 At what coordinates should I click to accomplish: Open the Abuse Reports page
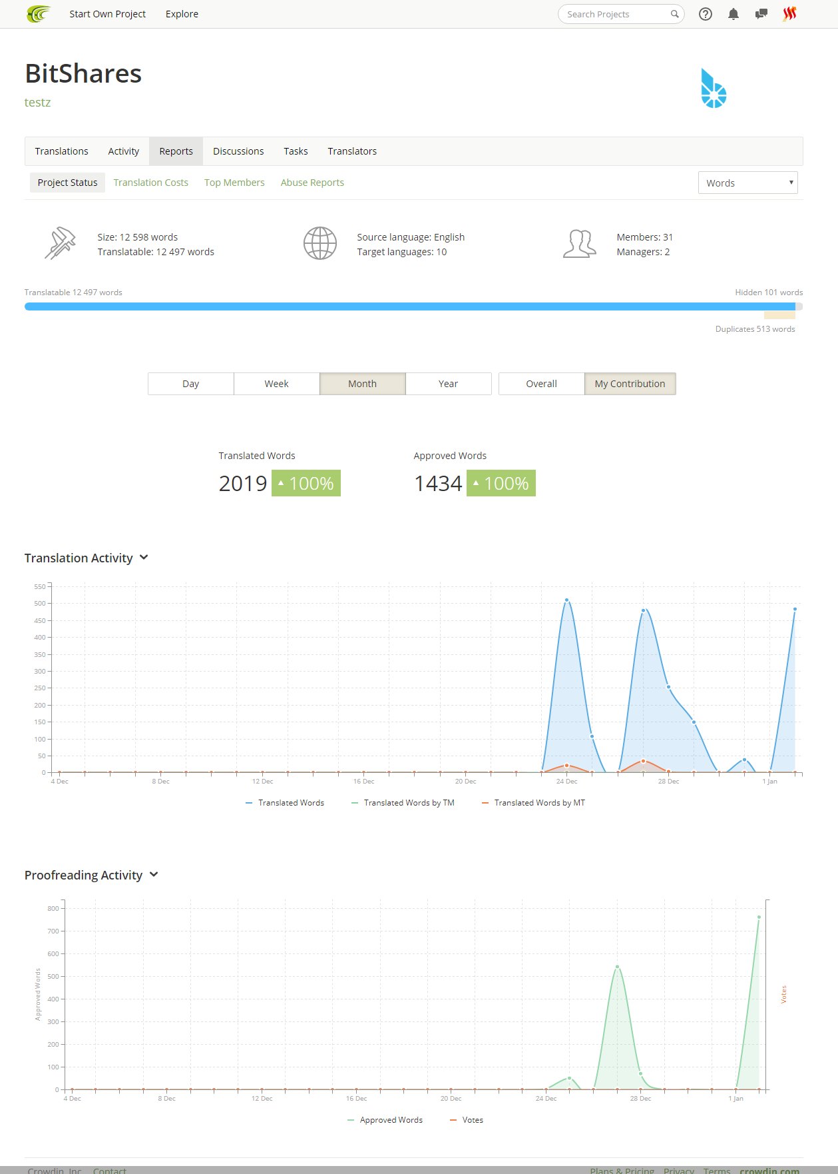point(312,183)
